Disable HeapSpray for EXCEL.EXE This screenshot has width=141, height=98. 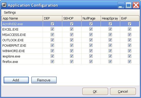coord(110,29)
